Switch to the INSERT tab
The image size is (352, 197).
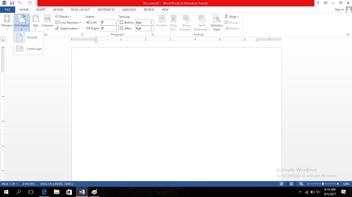[41, 10]
